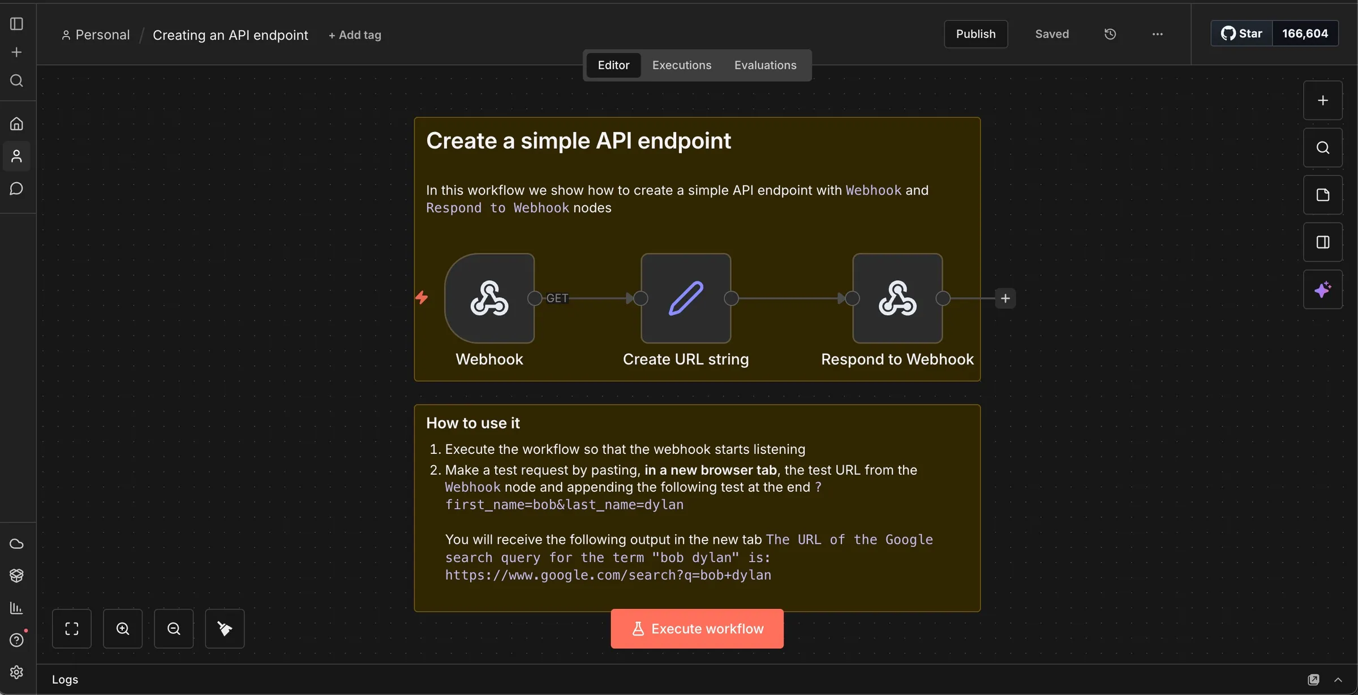The image size is (1358, 695).
Task: Add a sticky note to canvas
Action: click(1323, 195)
